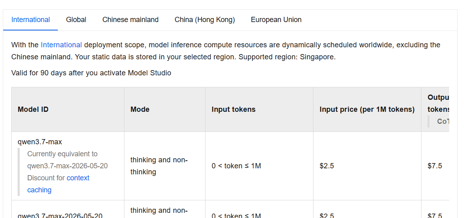Click the $2.5 price in qwen3.7-max row
Viewport: 464px width, 218px height.
point(327,166)
